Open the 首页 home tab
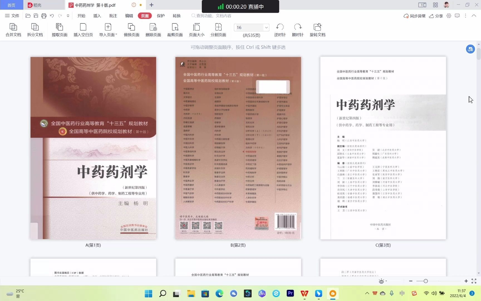The height and width of the screenshot is (301, 481). (x=11, y=5)
